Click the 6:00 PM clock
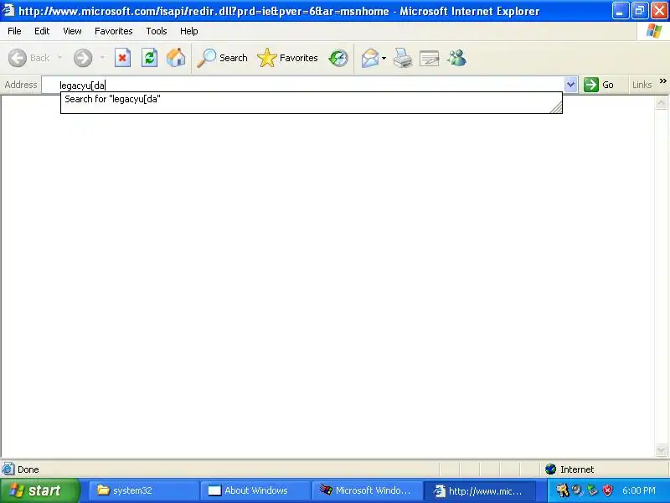The height and width of the screenshot is (503, 670). click(x=639, y=490)
